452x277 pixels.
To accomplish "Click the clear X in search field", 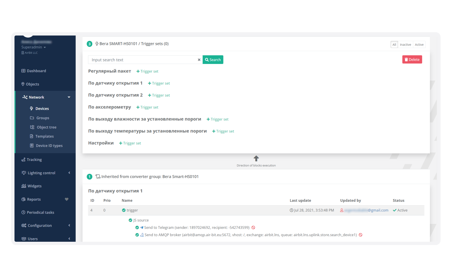I will coord(199,60).
